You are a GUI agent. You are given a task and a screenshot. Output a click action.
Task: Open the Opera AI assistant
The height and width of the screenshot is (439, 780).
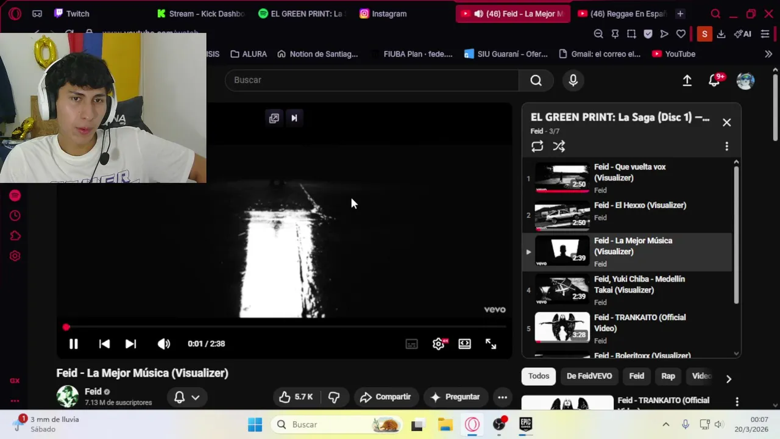(x=743, y=34)
